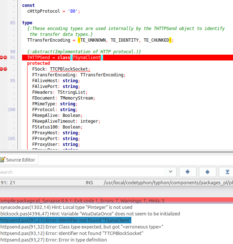The height and width of the screenshot is (244, 233).
Task: Select the 'Identifier not found TTCPBlockSocket' error
Action: (x=71, y=233)
